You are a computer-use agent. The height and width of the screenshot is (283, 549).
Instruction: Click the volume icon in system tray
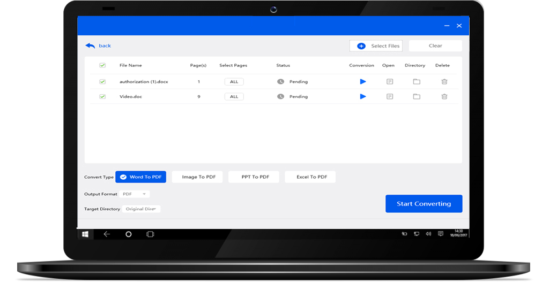[x=428, y=234]
